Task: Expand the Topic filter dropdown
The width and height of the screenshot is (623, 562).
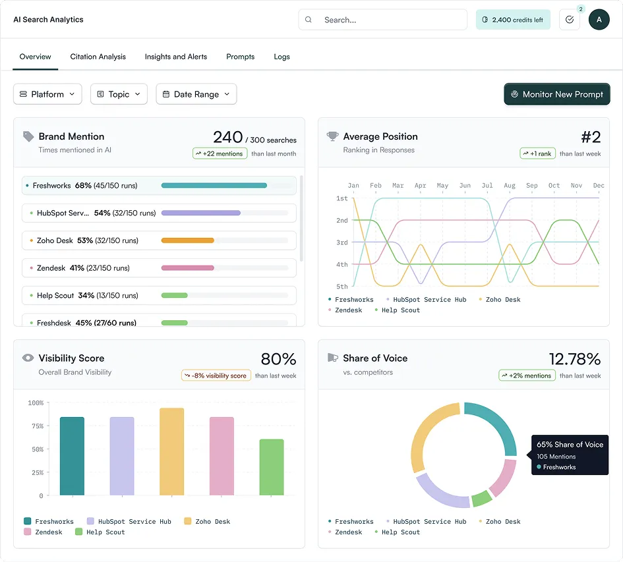Action: pos(119,94)
